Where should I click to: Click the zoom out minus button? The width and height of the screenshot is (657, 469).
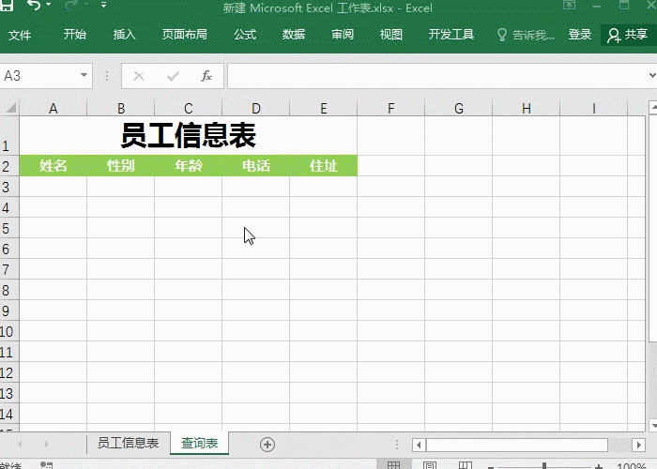pos(491,466)
